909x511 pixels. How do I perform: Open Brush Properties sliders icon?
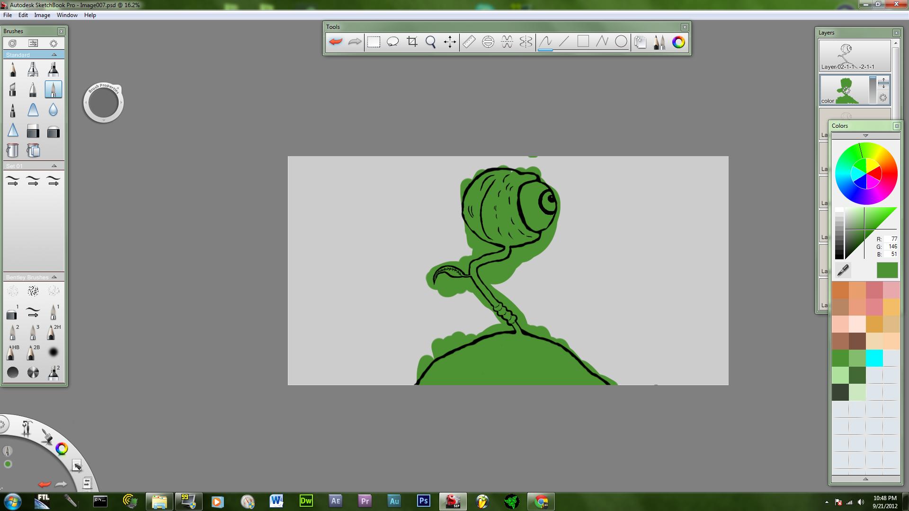pos(33,43)
